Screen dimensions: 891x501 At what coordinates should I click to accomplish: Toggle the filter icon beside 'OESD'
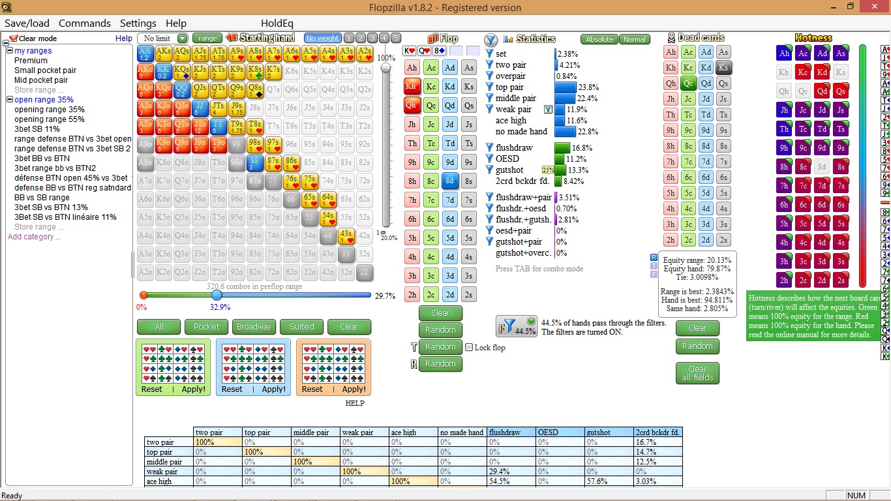click(490, 159)
